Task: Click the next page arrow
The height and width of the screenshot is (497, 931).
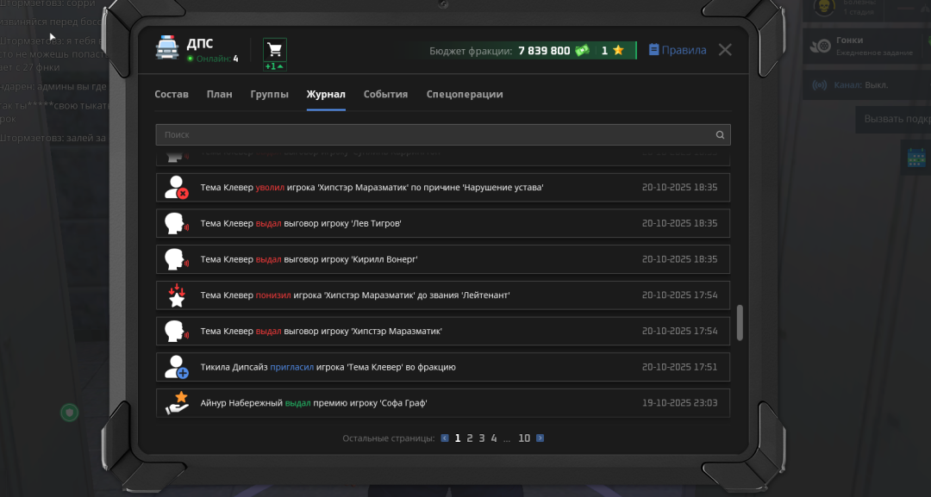Action: 540,438
